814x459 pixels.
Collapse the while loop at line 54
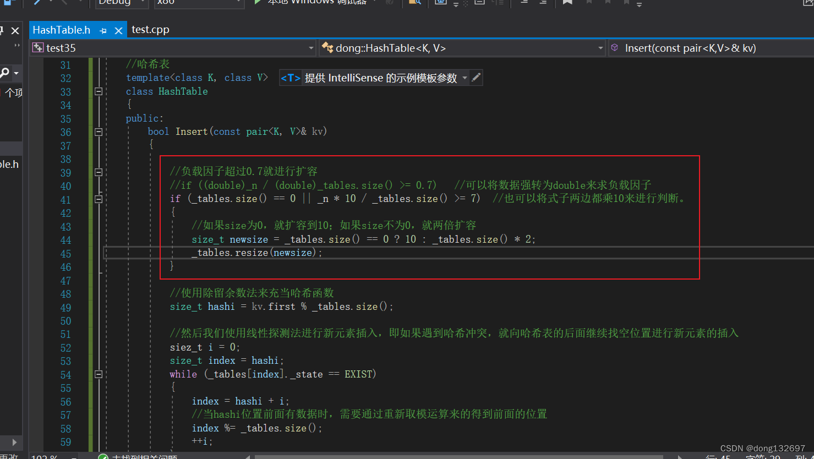(x=99, y=374)
